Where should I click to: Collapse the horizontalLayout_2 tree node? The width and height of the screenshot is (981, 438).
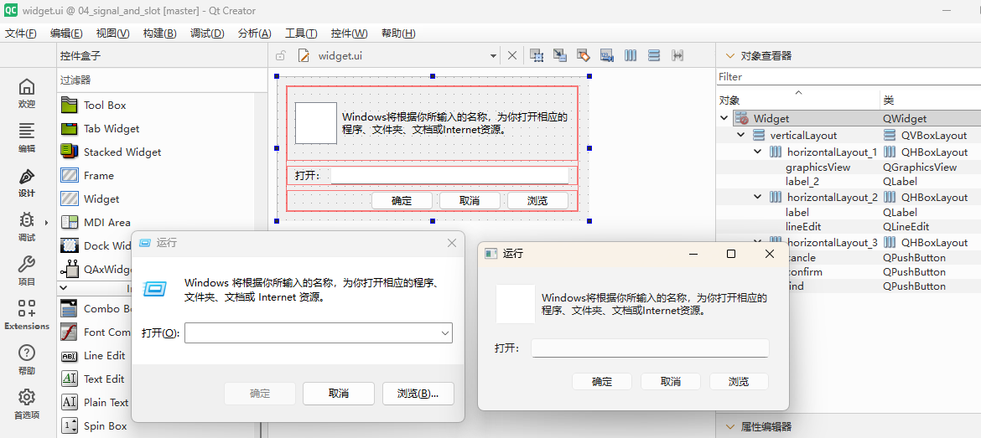click(758, 197)
